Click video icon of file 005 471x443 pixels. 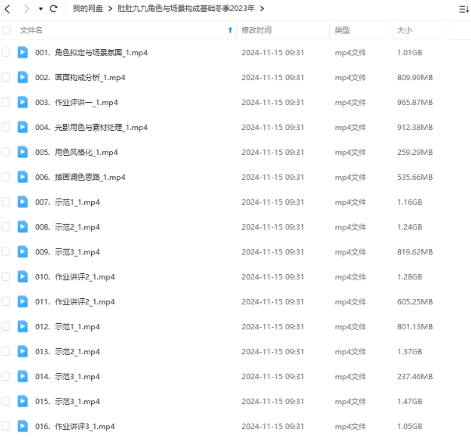pos(23,152)
